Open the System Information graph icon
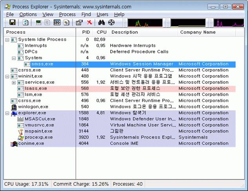 pos(38,22)
